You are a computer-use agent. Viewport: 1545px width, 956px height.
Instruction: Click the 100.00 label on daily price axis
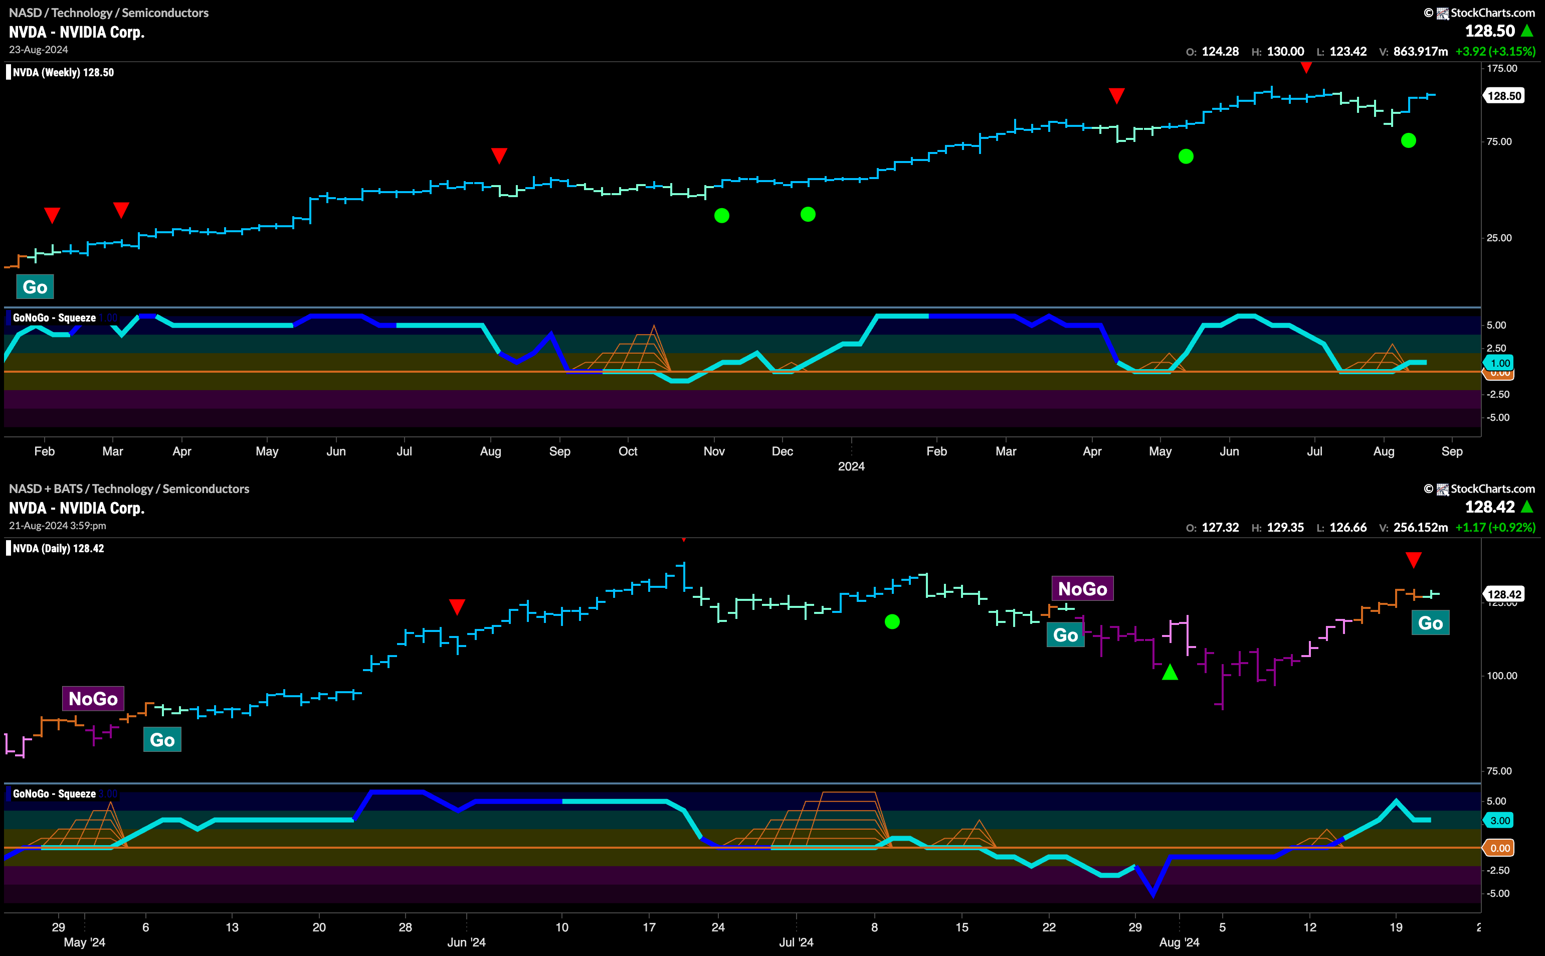[x=1502, y=675]
